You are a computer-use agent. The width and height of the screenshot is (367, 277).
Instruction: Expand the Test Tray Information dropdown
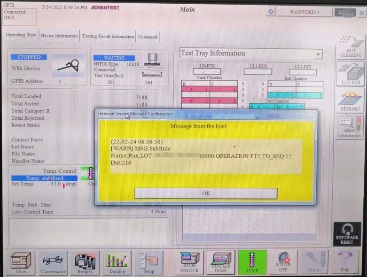tap(318, 54)
